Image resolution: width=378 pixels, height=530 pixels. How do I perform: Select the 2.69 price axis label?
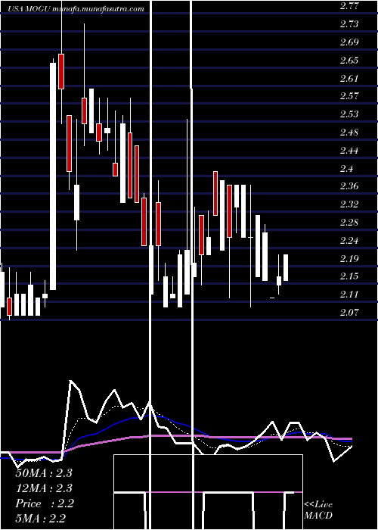(x=349, y=42)
